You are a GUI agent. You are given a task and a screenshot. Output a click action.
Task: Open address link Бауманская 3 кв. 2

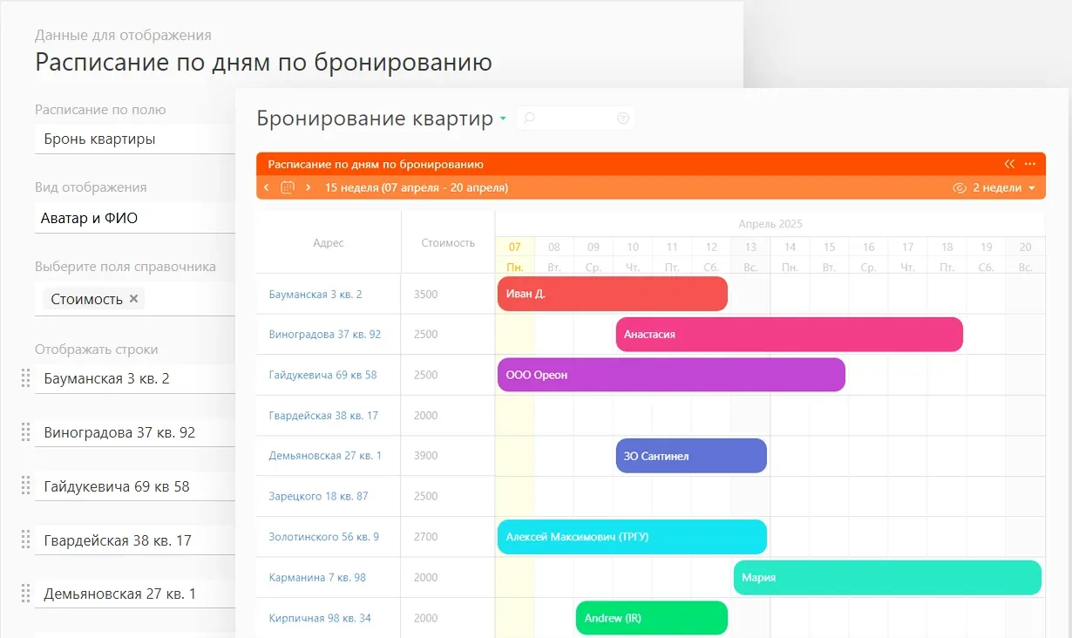click(x=315, y=295)
